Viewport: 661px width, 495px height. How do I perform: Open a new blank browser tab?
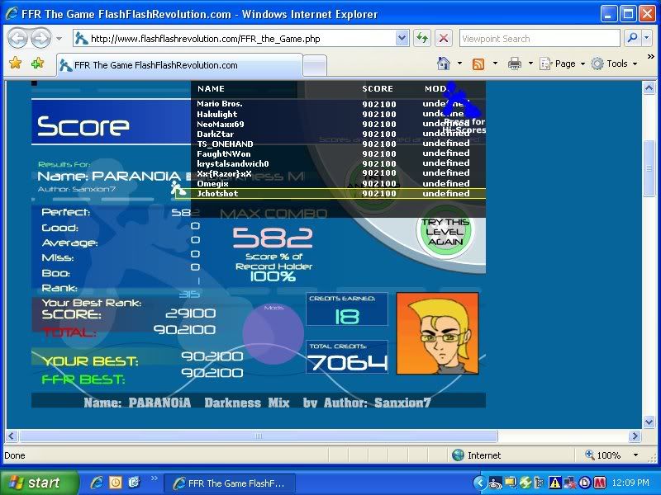pos(315,65)
